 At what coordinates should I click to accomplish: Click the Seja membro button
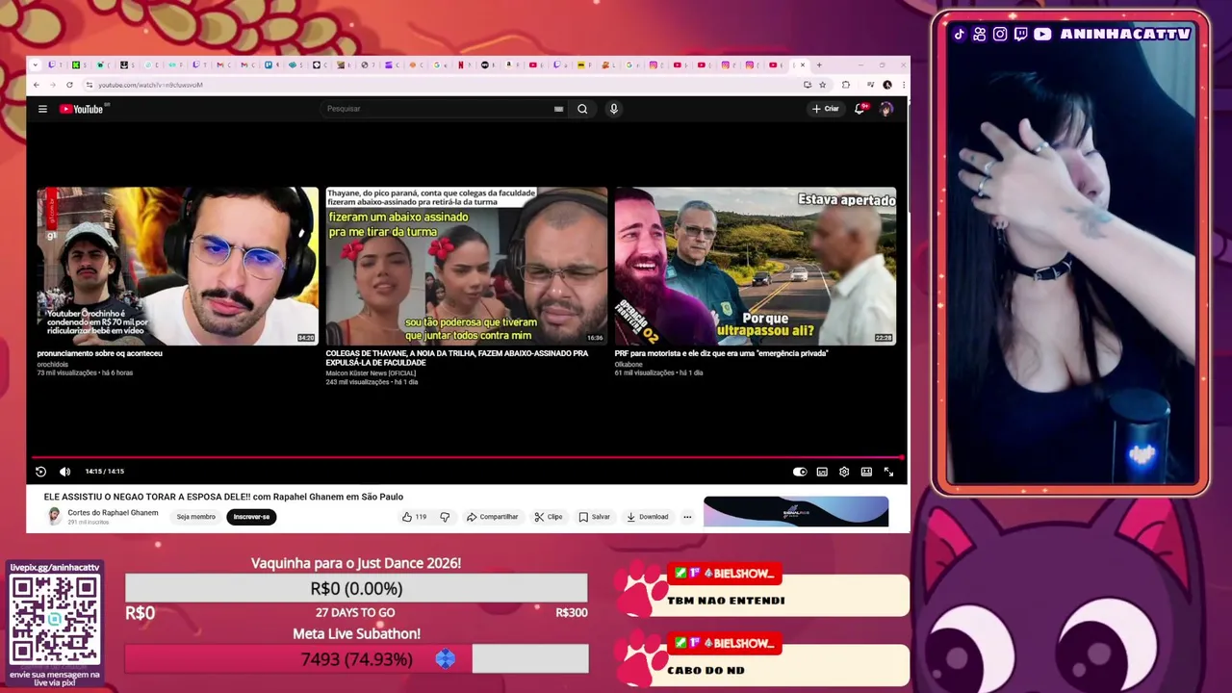coord(195,517)
